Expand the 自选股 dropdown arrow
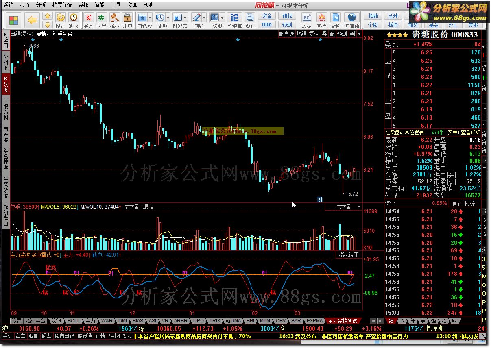The width and height of the screenshot is (491, 348). pyautogui.click(x=150, y=17)
